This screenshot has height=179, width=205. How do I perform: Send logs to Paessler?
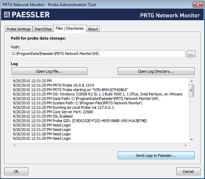156,155
